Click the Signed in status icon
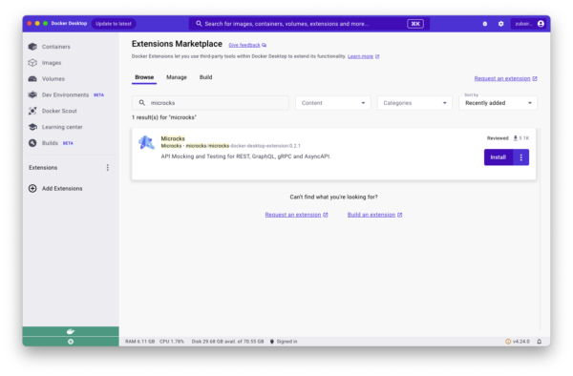This screenshot has width=573, height=376. 272,342
